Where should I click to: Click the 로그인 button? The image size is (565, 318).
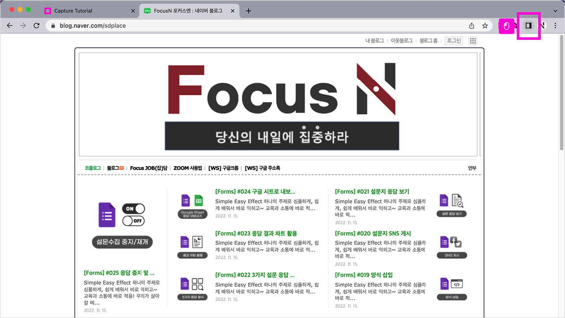pyautogui.click(x=453, y=40)
